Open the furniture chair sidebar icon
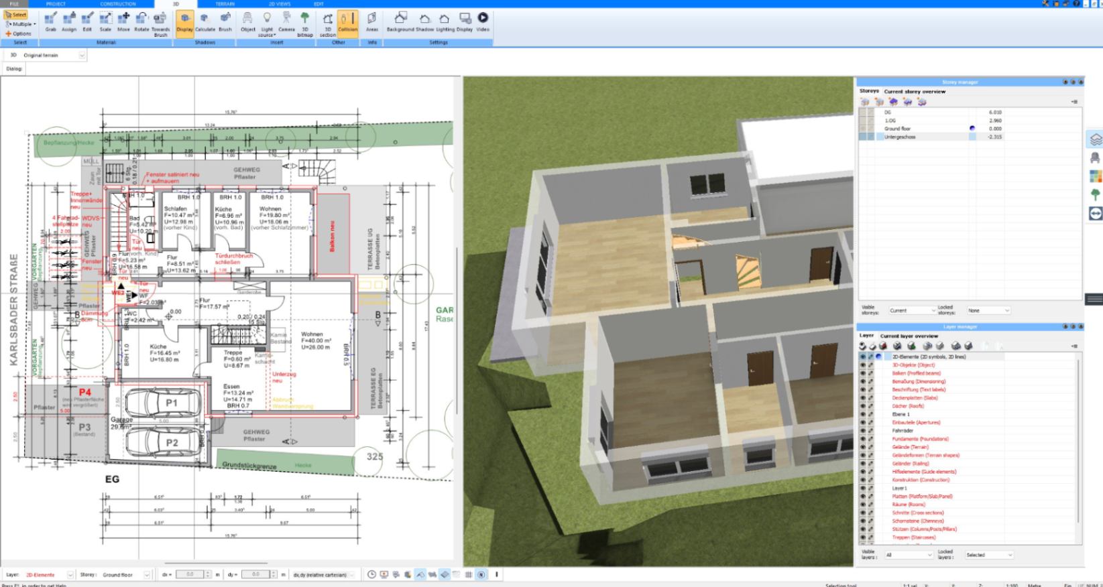Viewport: 1103px width, 587px height. (x=1095, y=158)
